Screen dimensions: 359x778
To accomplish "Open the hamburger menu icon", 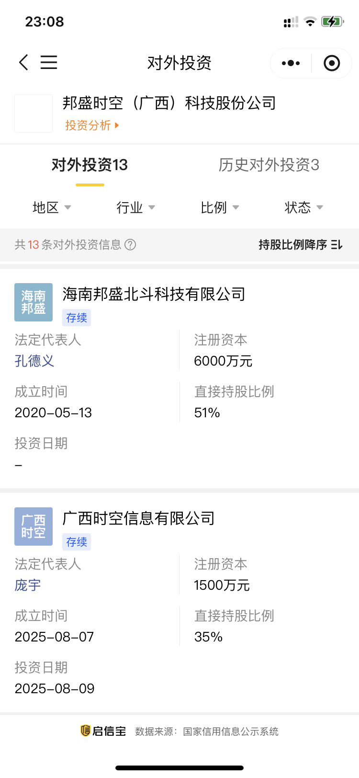I will pos(49,62).
